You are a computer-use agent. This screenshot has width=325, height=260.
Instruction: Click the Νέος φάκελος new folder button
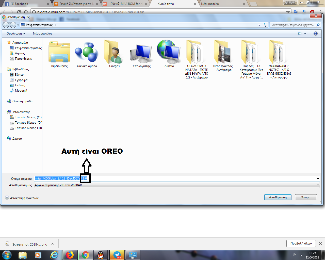(43, 34)
